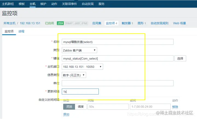The width and height of the screenshot is (197, 119).
Task: Click the 1-7,00:00-24:00 period field
Action: (150, 107)
